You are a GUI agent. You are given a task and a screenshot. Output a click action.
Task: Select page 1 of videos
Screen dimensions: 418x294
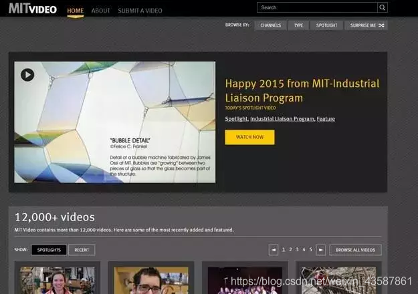pyautogui.click(x=284, y=249)
